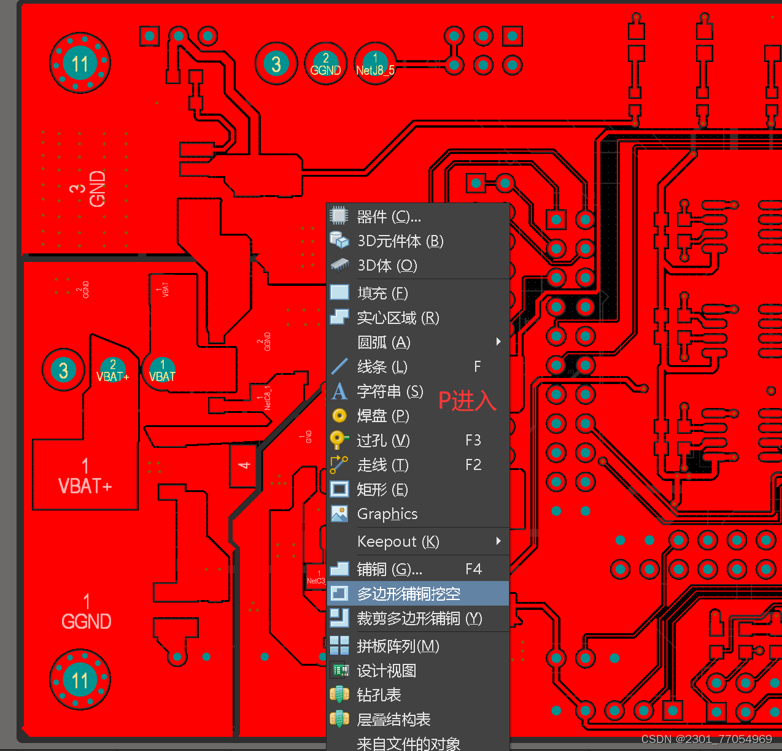This screenshot has width=782, height=751.
Task: Select the round VBAT+ pad numbered 2
Action: click(x=112, y=370)
